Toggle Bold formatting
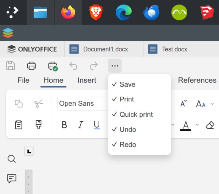Viewport: 219px width, 194px height. coord(64,125)
